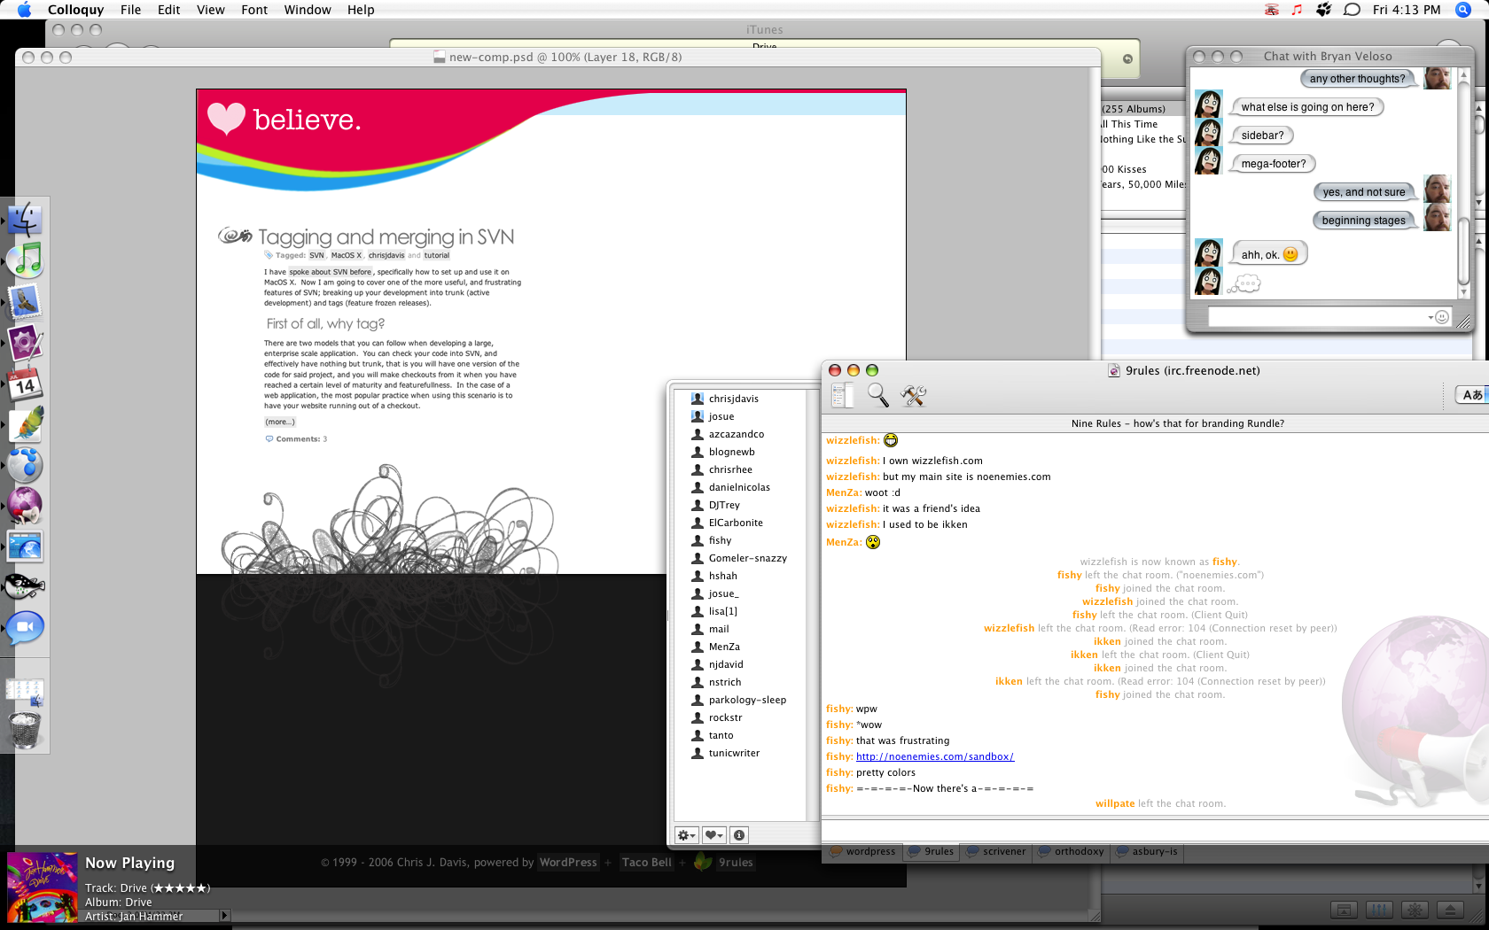Open the Font menu

[x=254, y=10]
